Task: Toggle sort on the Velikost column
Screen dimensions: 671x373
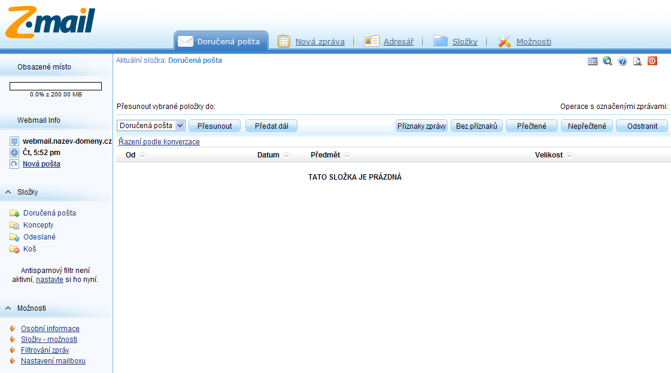Action: (x=569, y=156)
